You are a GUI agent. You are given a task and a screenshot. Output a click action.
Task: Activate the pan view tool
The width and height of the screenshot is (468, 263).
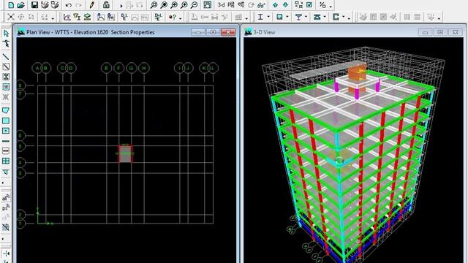coord(207,5)
